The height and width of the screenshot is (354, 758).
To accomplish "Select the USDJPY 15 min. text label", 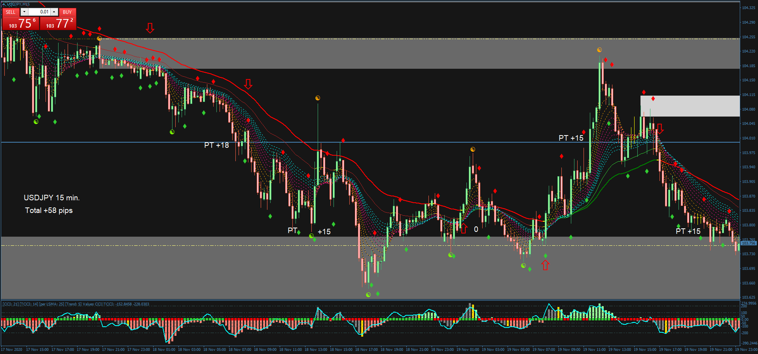I will (x=51, y=198).
